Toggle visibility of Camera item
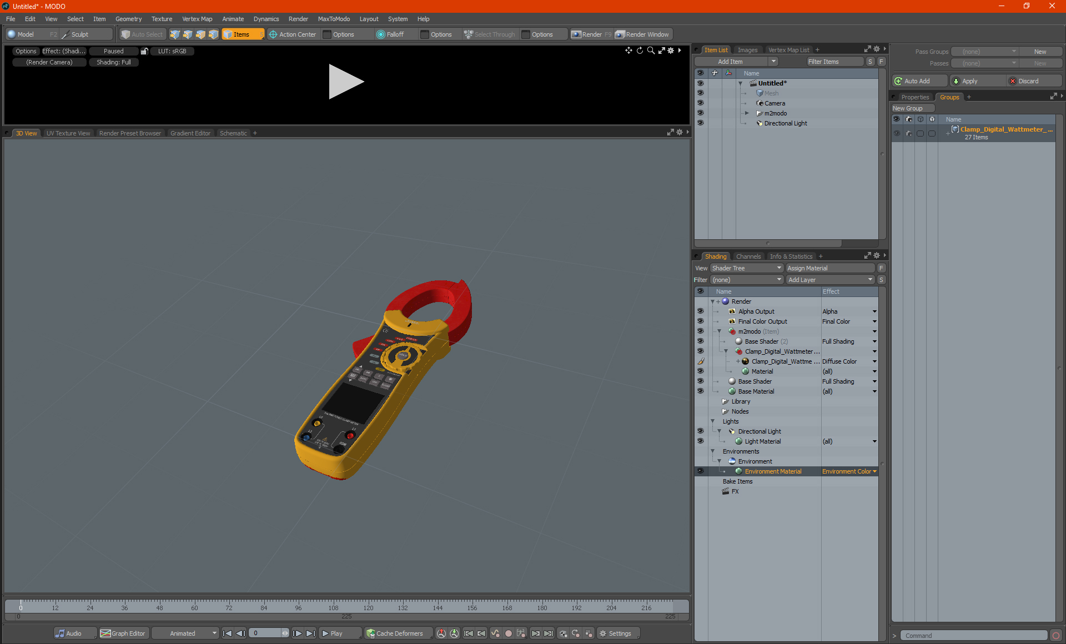 (x=700, y=103)
